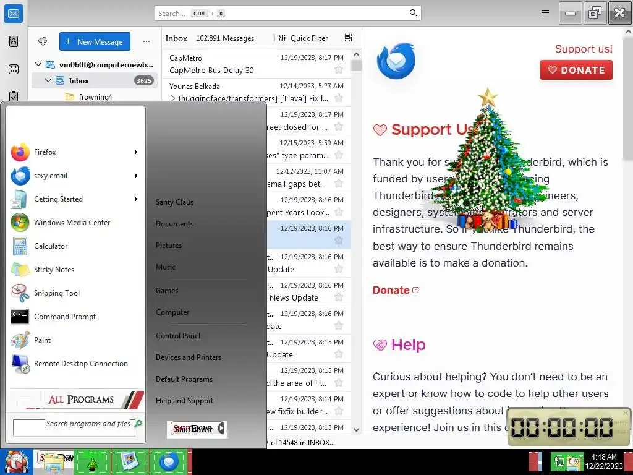Open the Tasks sidebar icon
Image resolution: width=633 pixels, height=475 pixels.
14,96
